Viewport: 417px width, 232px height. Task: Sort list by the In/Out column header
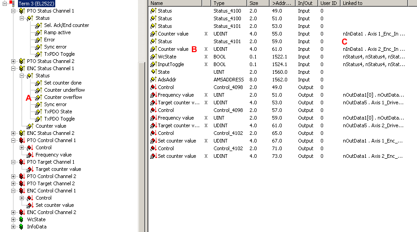(306, 3)
